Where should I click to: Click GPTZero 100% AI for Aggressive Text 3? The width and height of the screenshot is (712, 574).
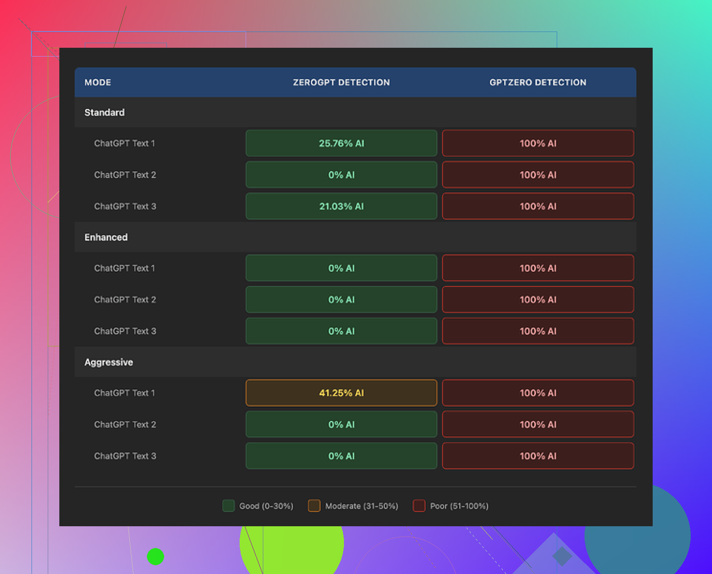538,456
